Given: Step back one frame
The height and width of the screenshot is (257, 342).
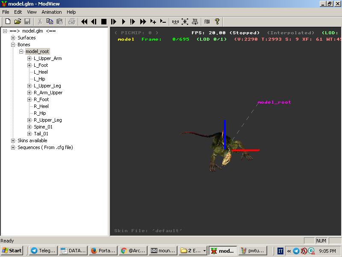Looking at the screenshot, I should click(x=94, y=21).
